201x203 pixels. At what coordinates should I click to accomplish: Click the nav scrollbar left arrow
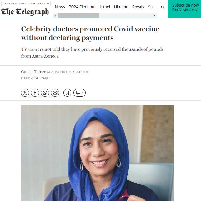[55, 16]
